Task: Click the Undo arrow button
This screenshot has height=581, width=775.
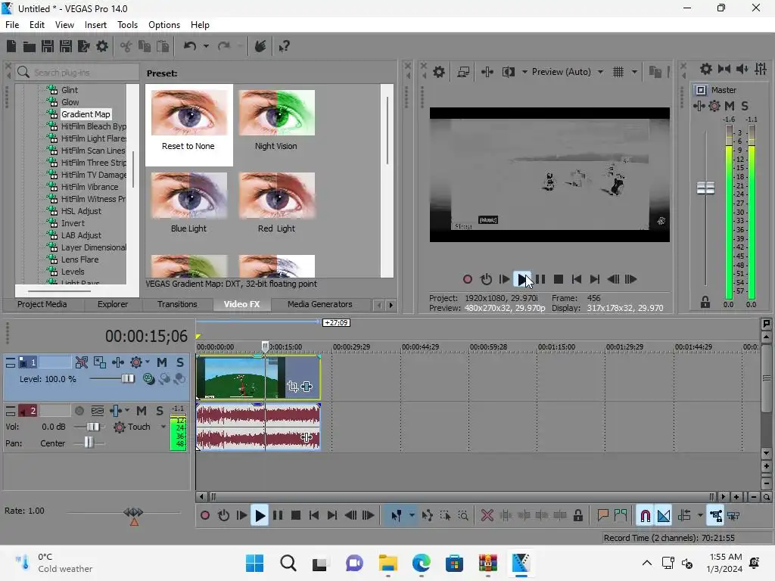Action: point(190,46)
